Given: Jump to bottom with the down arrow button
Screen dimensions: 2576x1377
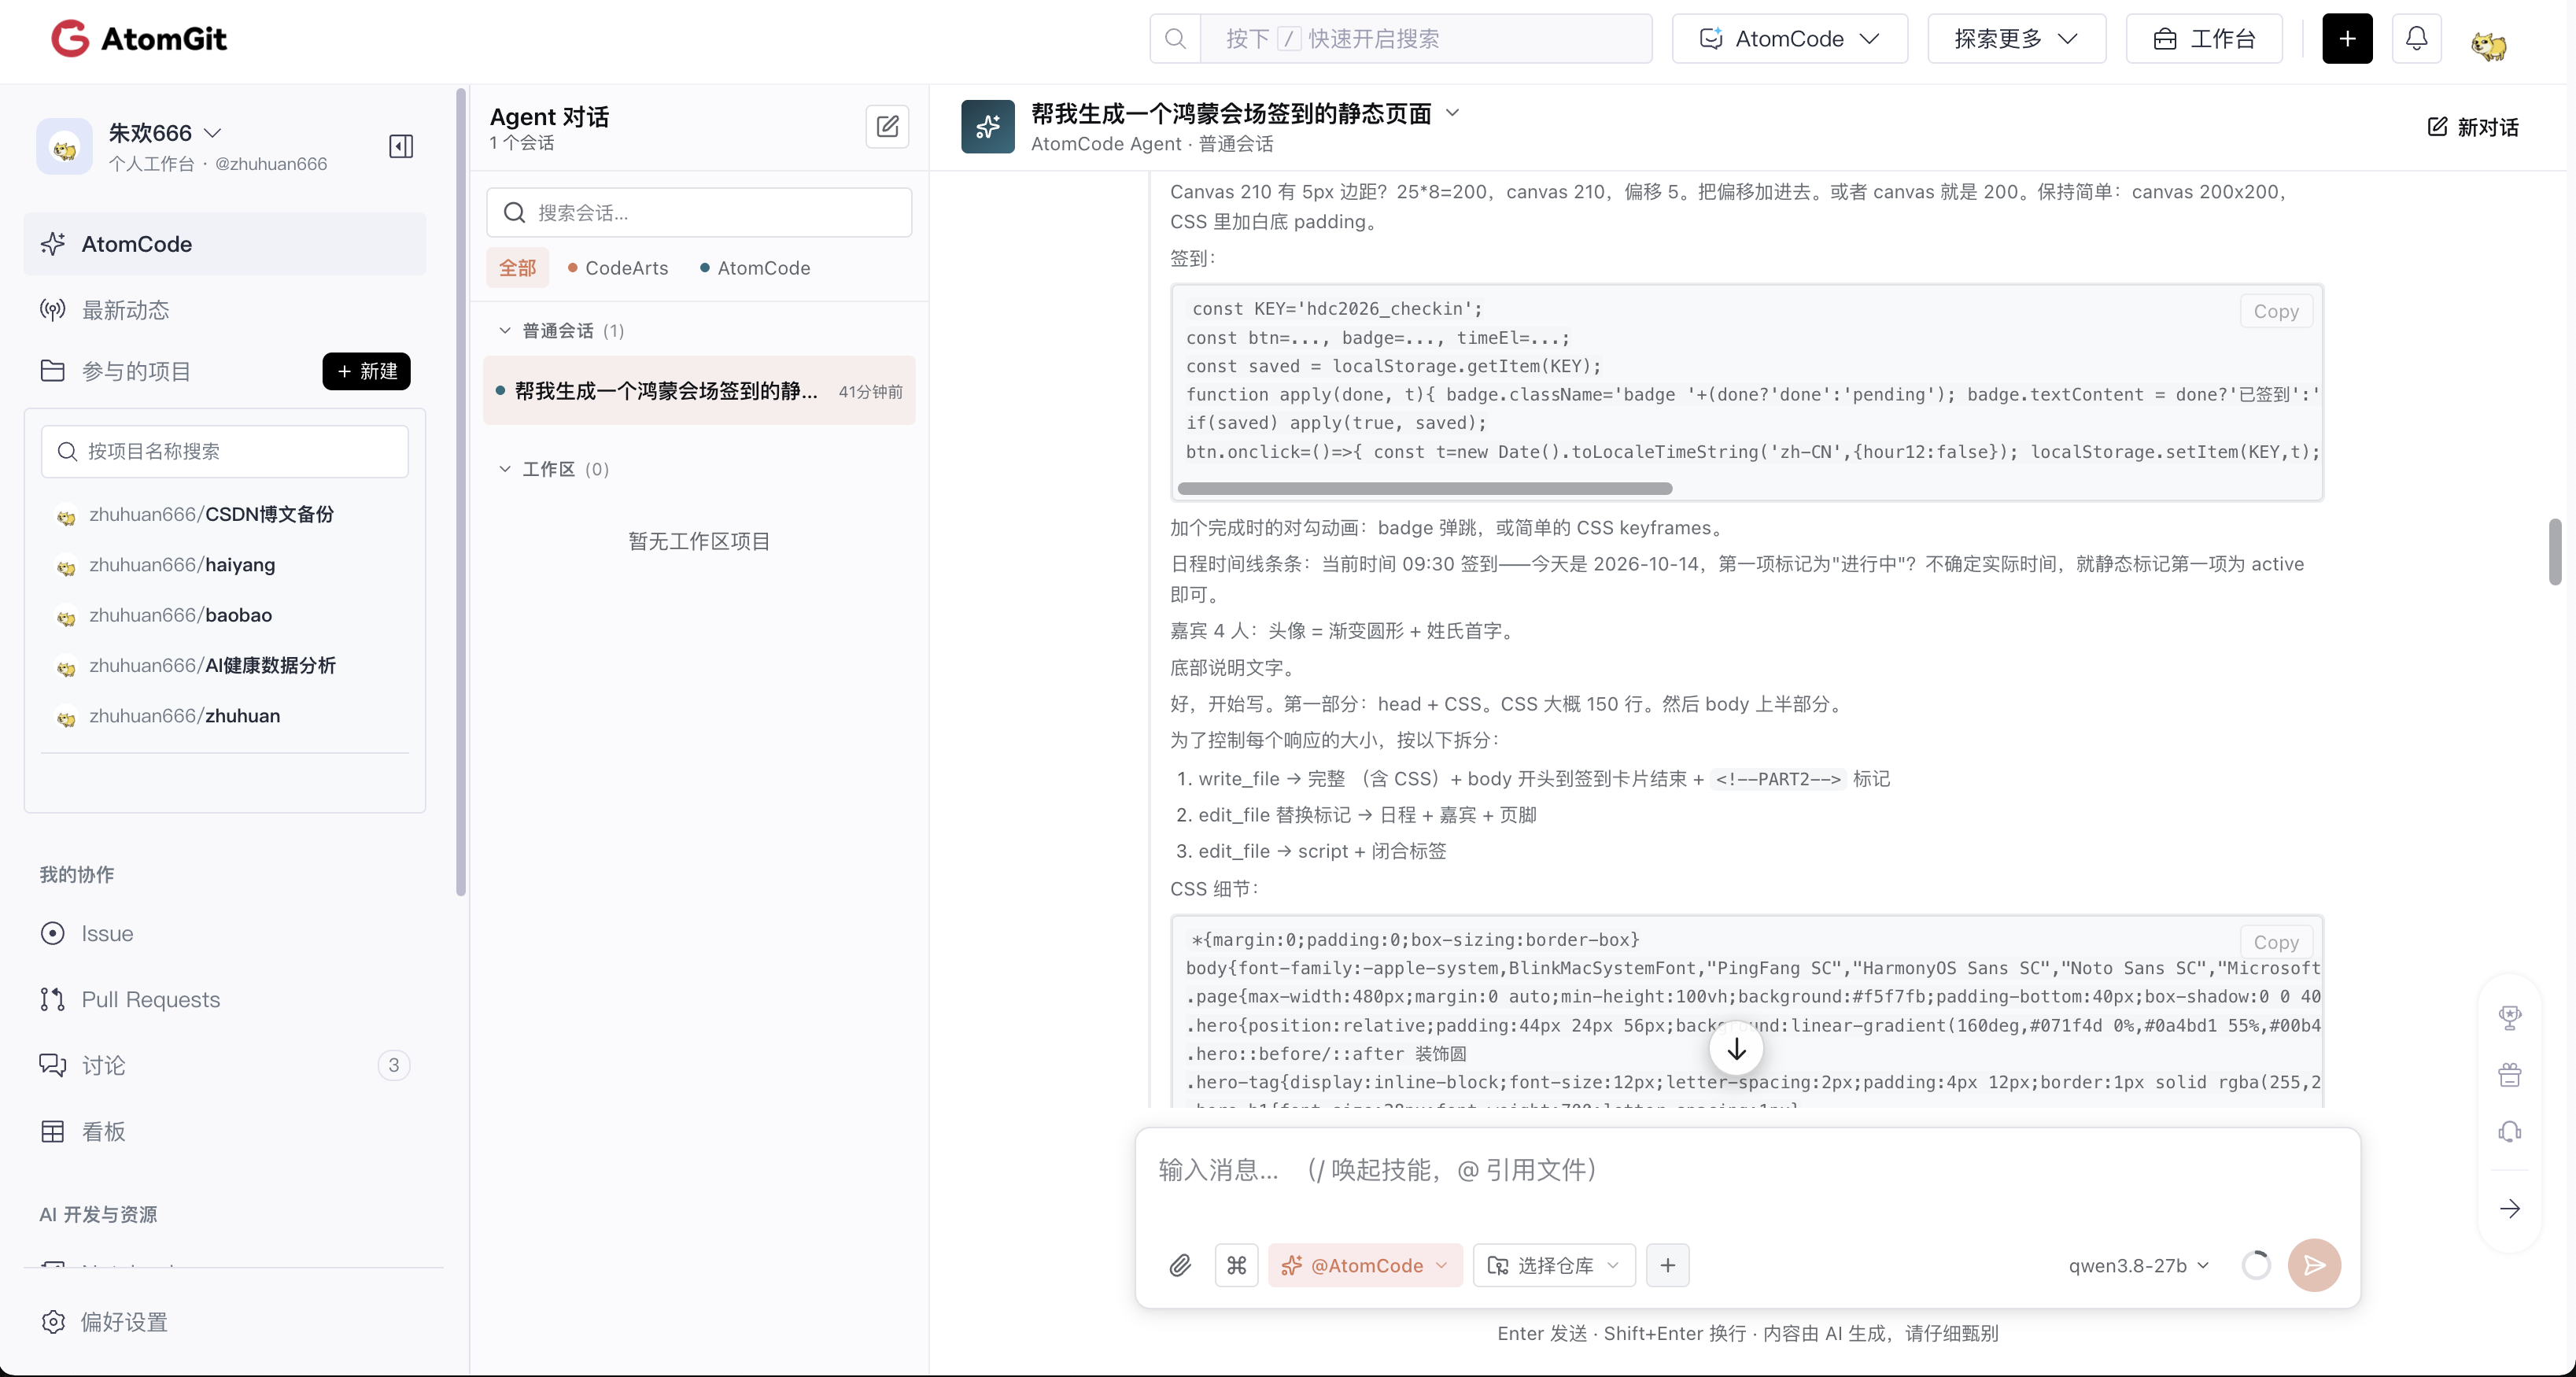Looking at the screenshot, I should (x=1736, y=1049).
